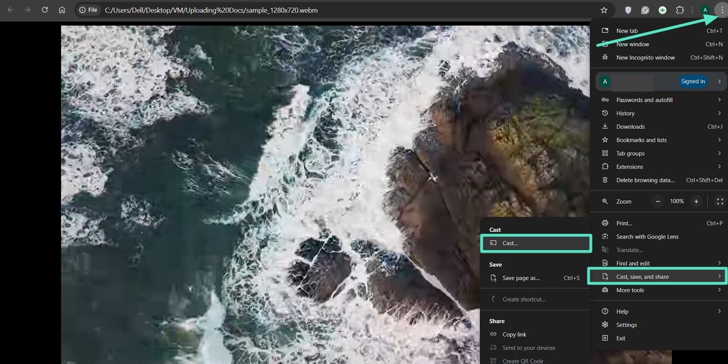The image size is (728, 364).
Task: Click Create QR Code option
Action: 535,361
